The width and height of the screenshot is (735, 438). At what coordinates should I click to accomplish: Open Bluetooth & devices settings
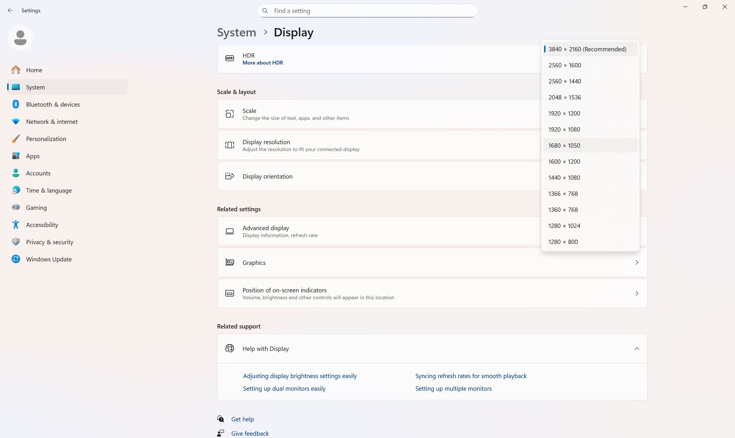pyautogui.click(x=53, y=104)
